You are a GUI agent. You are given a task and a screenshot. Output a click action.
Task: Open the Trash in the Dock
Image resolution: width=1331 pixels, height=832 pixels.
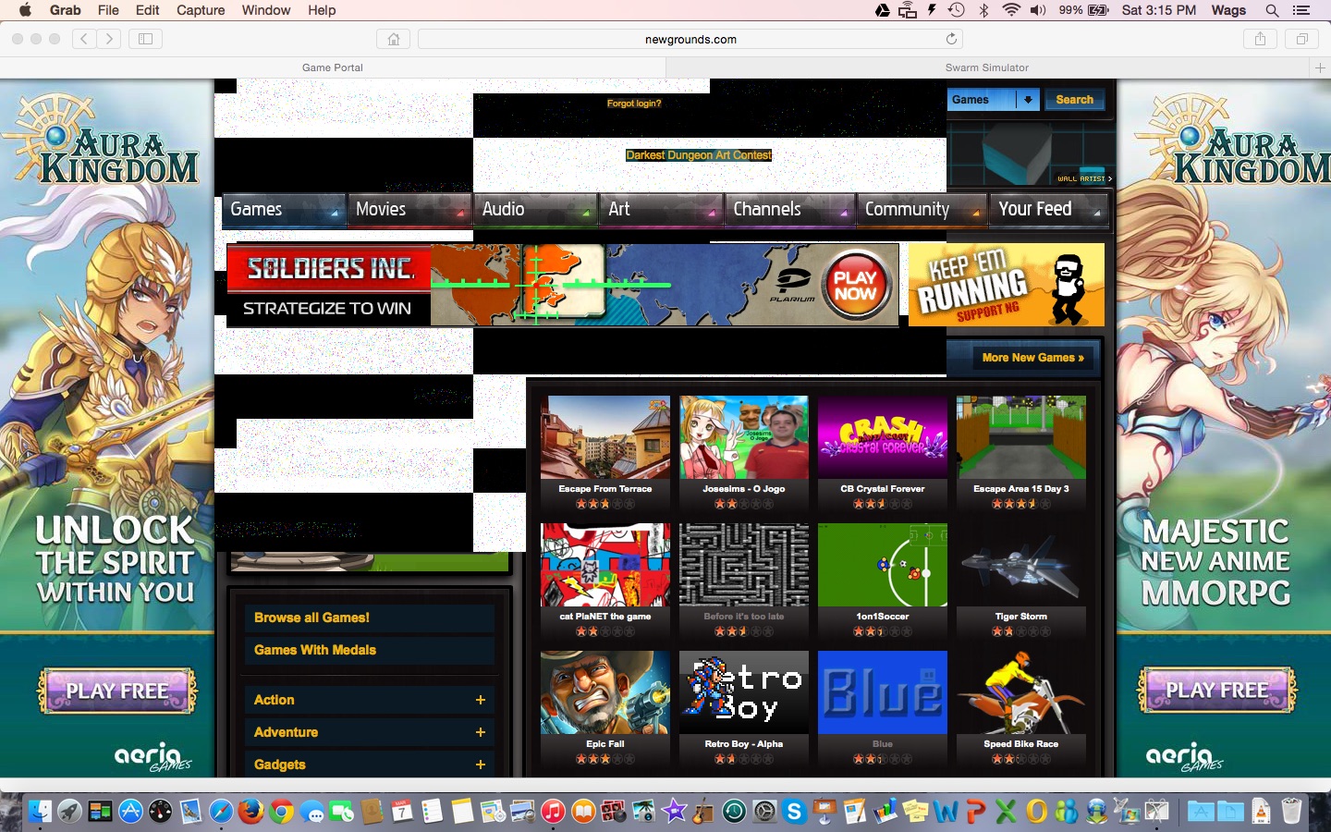coord(1291,811)
